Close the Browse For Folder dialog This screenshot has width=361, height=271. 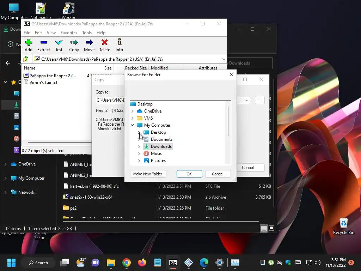click(x=231, y=74)
